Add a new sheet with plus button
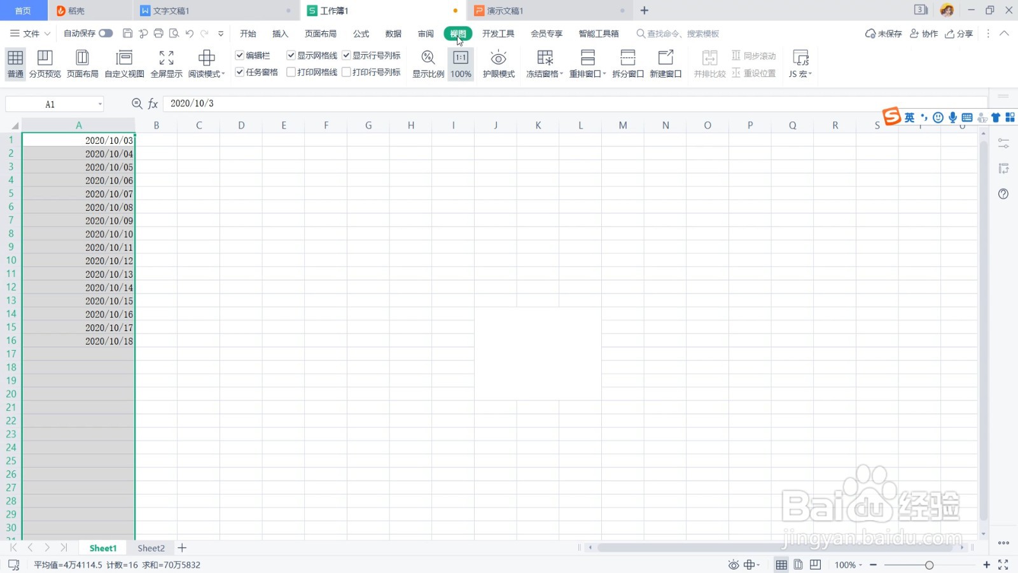1018x573 pixels. [x=182, y=548]
